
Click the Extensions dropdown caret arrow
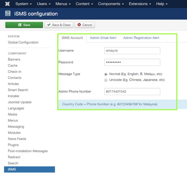click(150, 4)
